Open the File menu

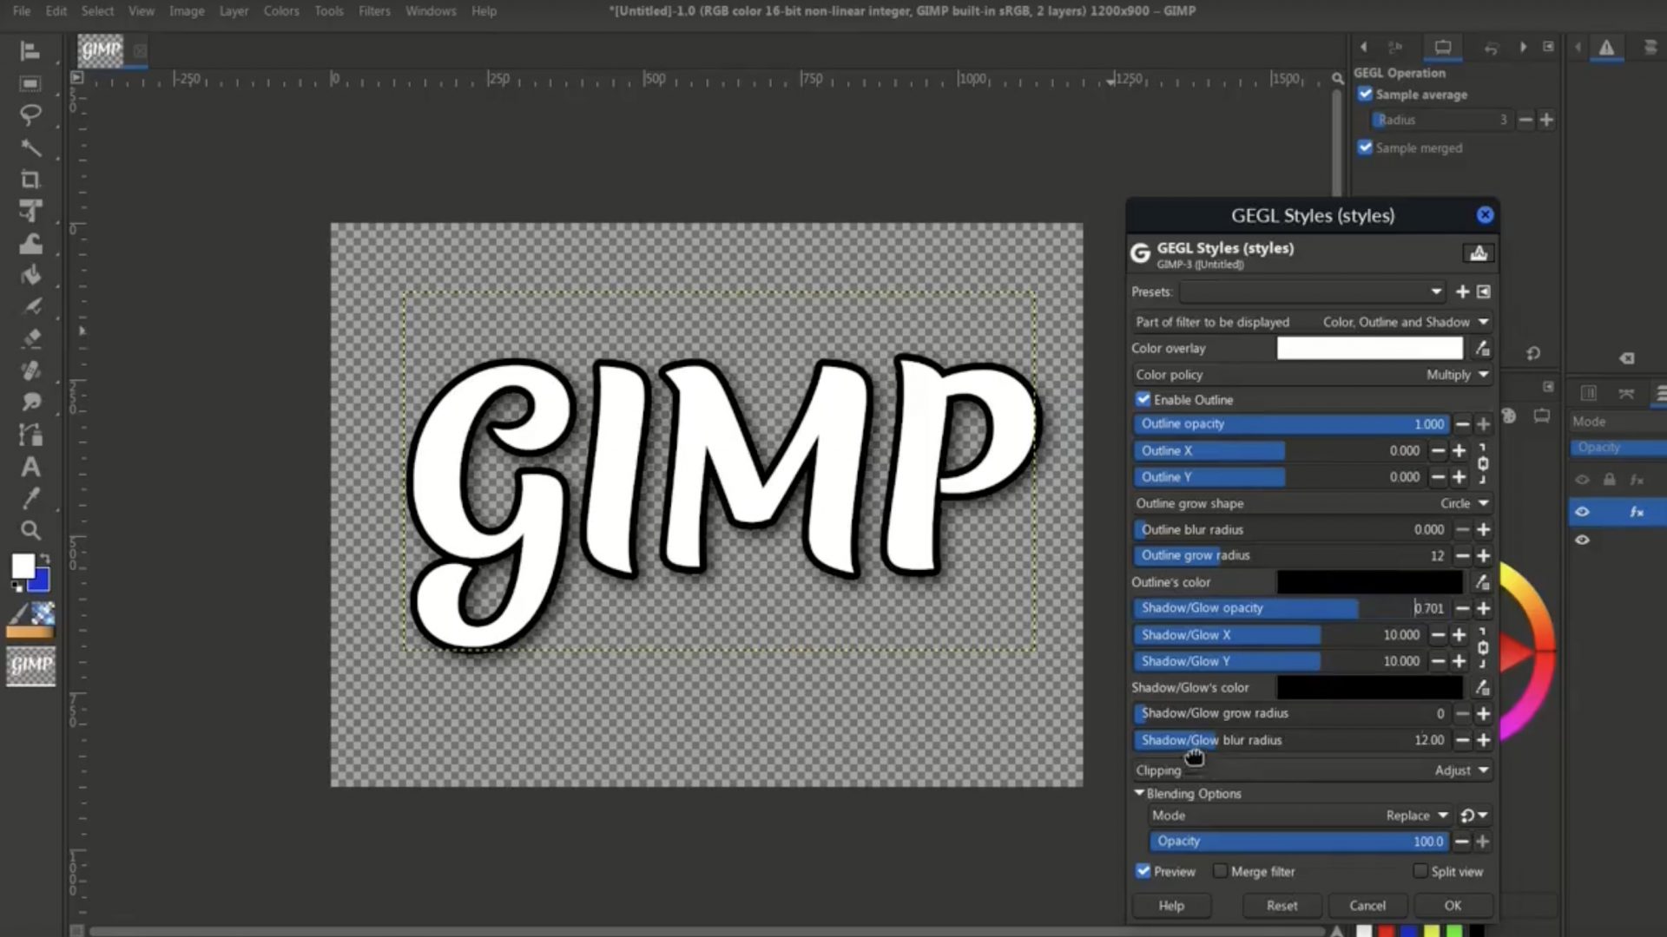tap(22, 11)
